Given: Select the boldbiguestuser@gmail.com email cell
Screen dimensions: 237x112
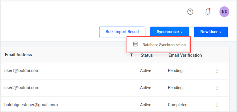Looking at the screenshot, I should pyautogui.click(x=31, y=105).
